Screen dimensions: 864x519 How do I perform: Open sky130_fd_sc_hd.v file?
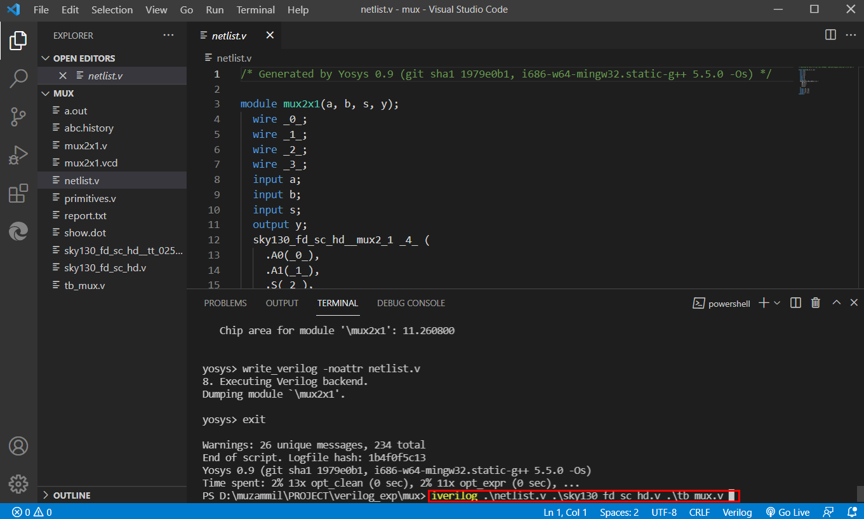[x=112, y=268]
